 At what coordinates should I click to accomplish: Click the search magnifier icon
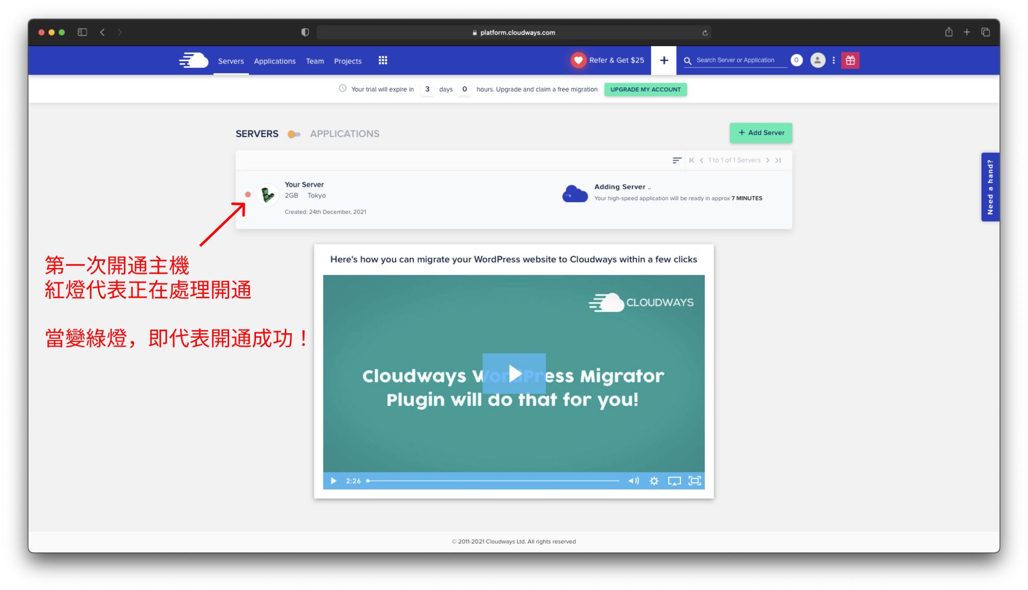688,61
